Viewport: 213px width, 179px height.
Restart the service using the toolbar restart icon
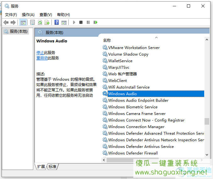(95, 22)
